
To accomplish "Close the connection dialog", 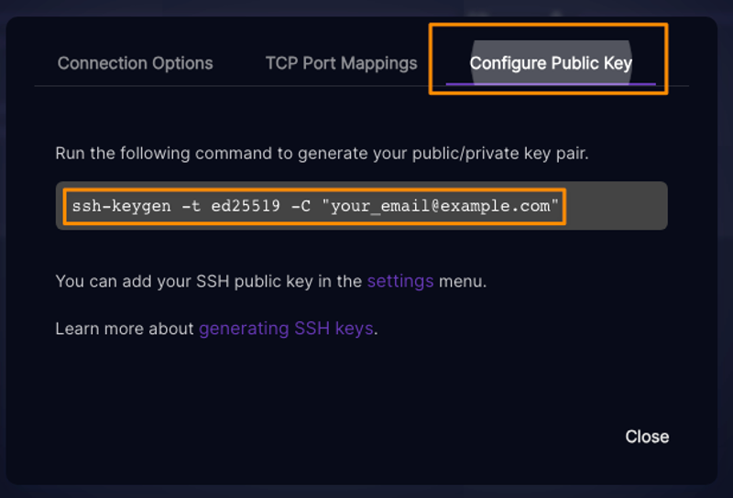I will click(x=647, y=437).
